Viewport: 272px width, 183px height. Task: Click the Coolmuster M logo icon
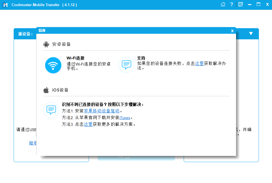coord(5,4)
